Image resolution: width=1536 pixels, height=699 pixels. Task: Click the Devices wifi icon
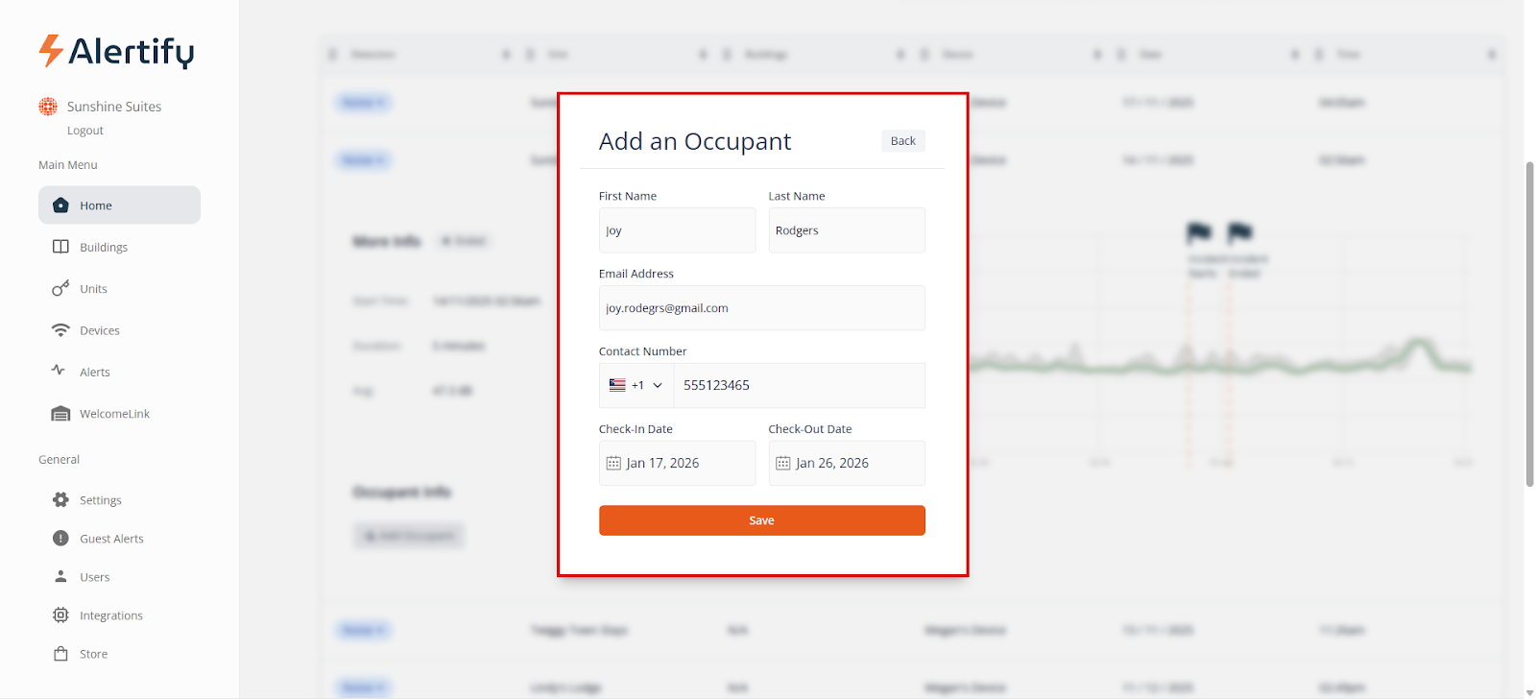pos(60,330)
